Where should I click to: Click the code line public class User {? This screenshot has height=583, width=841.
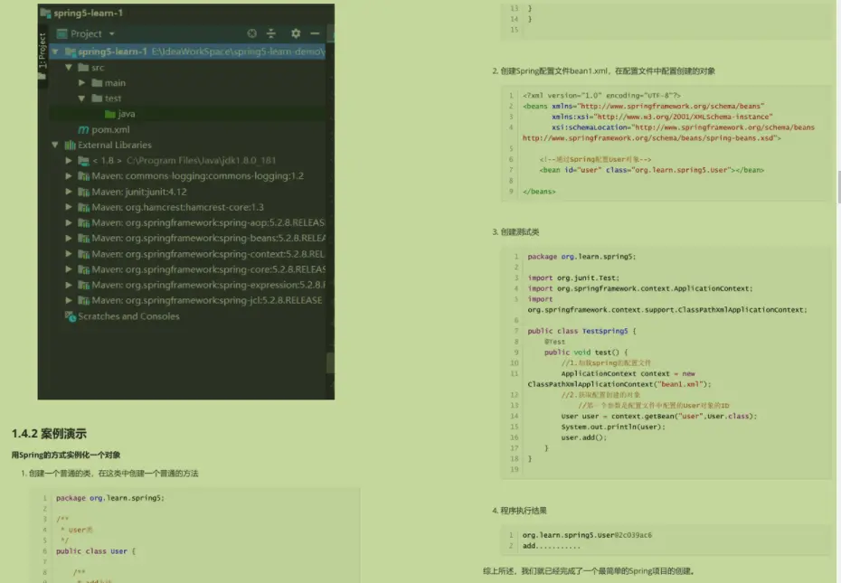[96, 551]
